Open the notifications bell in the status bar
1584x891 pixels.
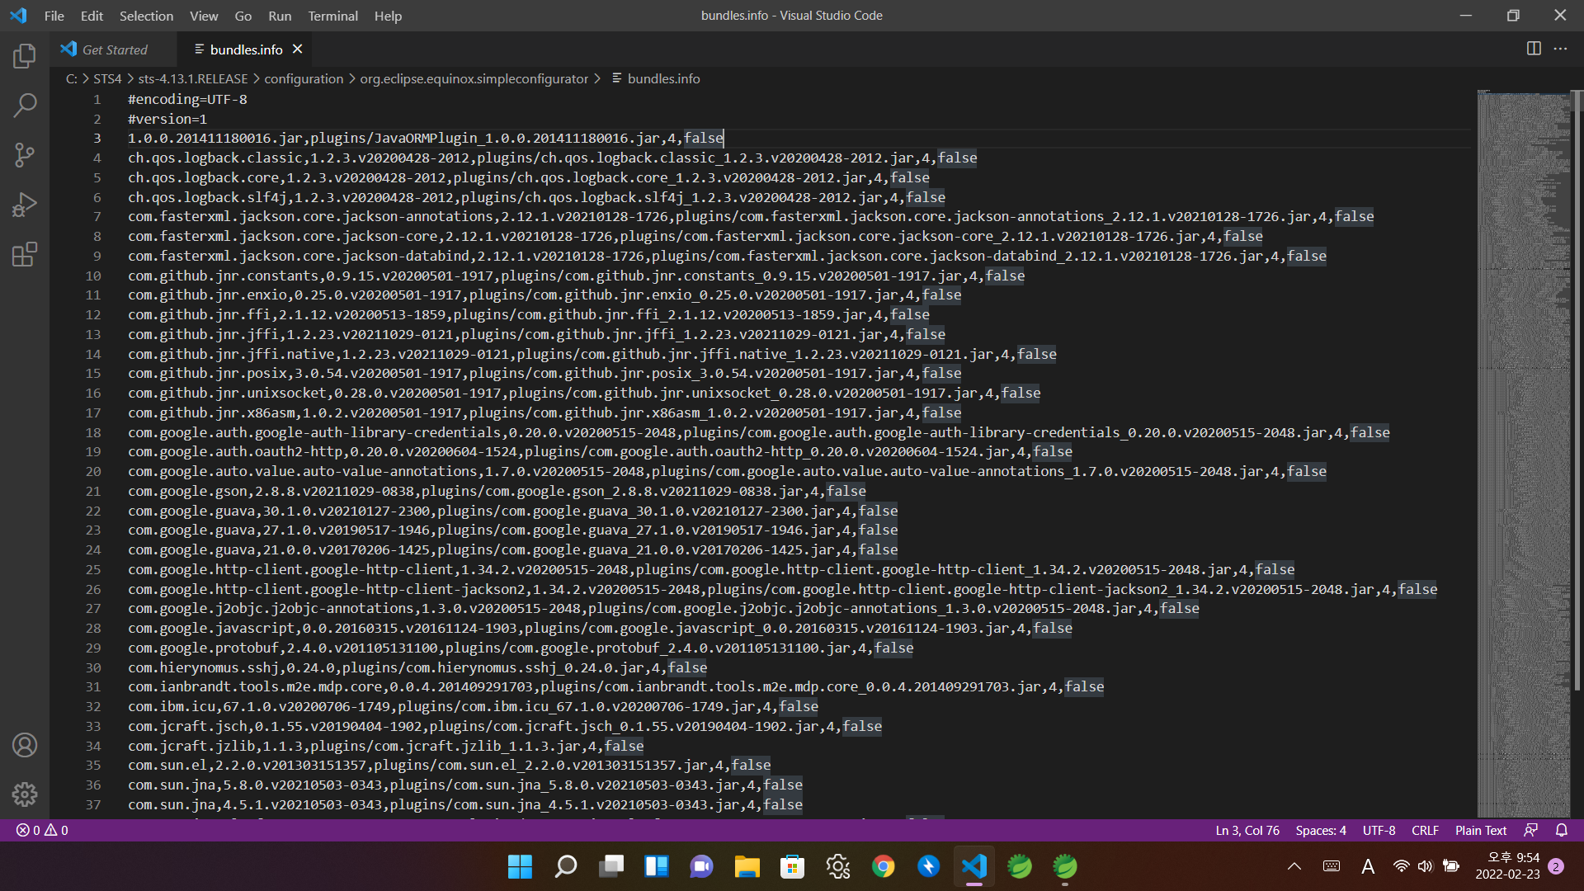[x=1561, y=830]
